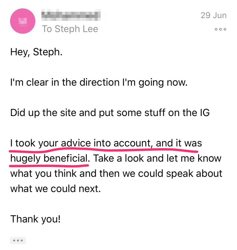Screen dimensions: 237x250
Task: Open the three-dot more options menu
Action: 220,29
